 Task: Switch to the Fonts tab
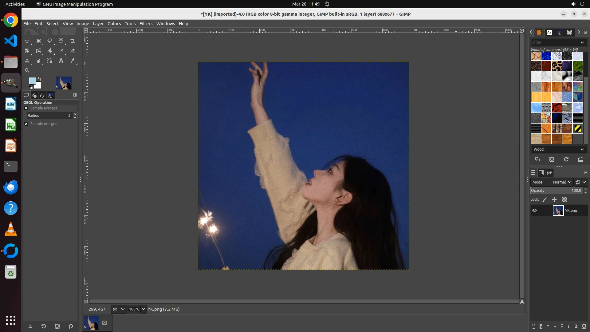(x=549, y=32)
